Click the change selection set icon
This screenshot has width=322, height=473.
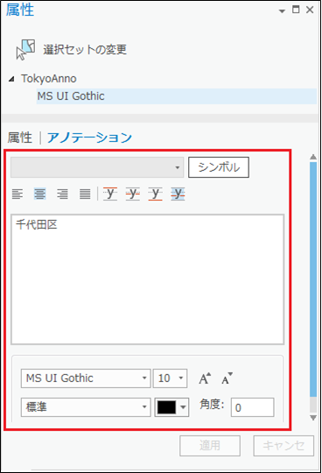coord(25,49)
